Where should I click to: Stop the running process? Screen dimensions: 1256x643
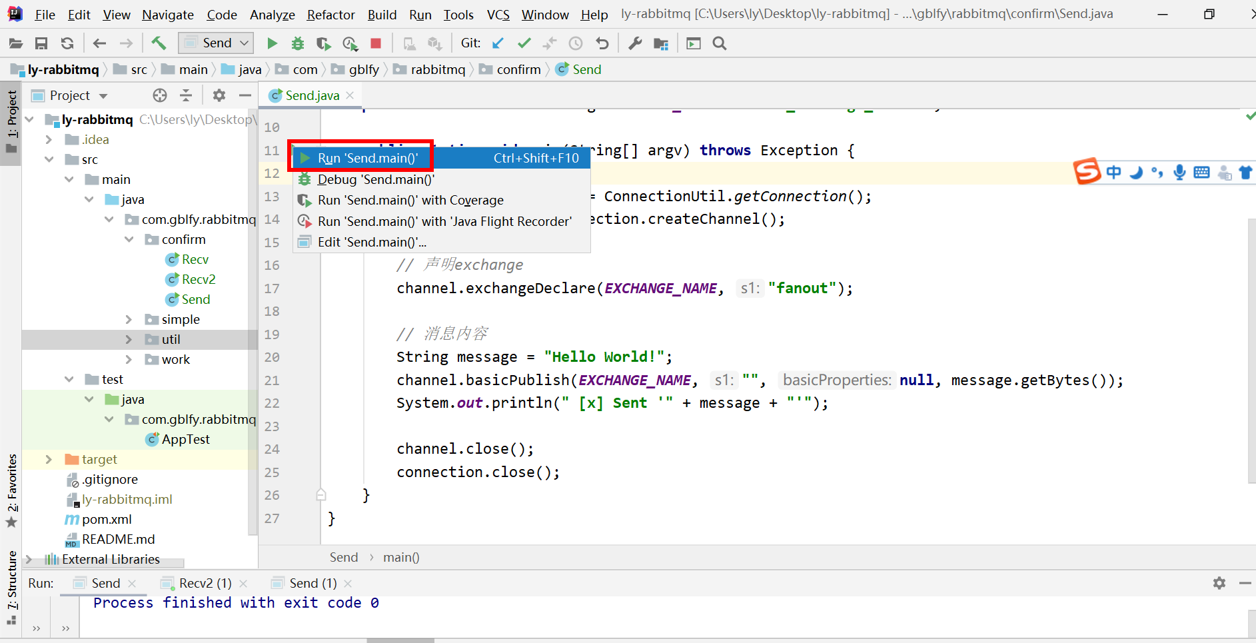coord(376,43)
